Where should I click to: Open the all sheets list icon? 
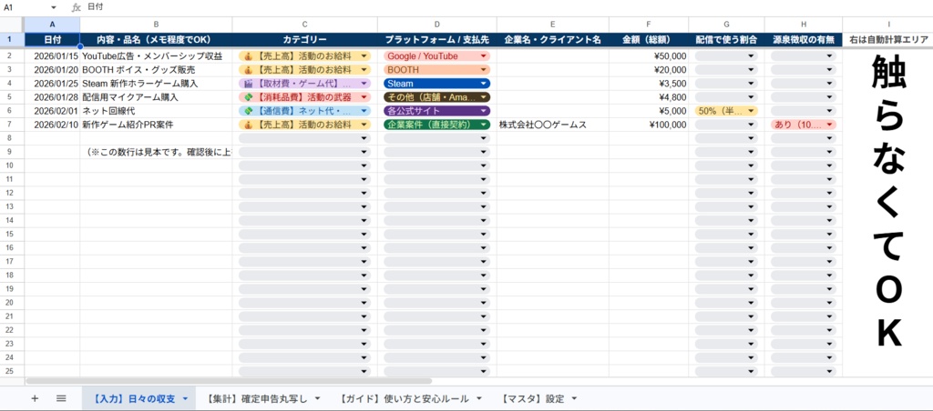(x=61, y=398)
